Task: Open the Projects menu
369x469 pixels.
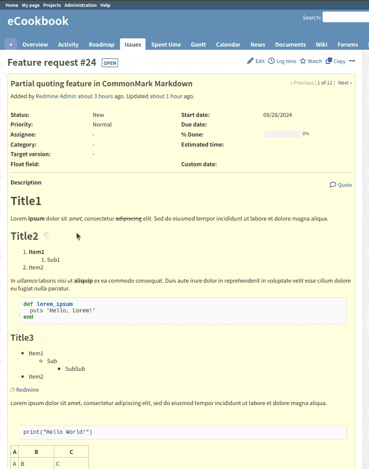Action: click(x=52, y=5)
